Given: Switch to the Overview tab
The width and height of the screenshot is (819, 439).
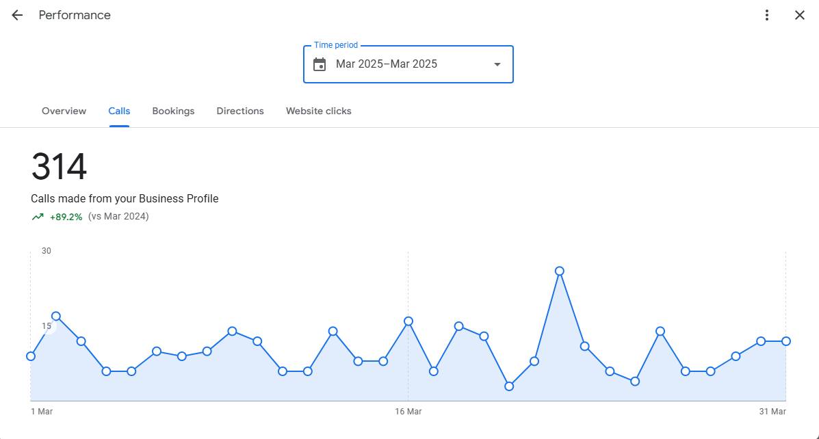Looking at the screenshot, I should 64,111.
